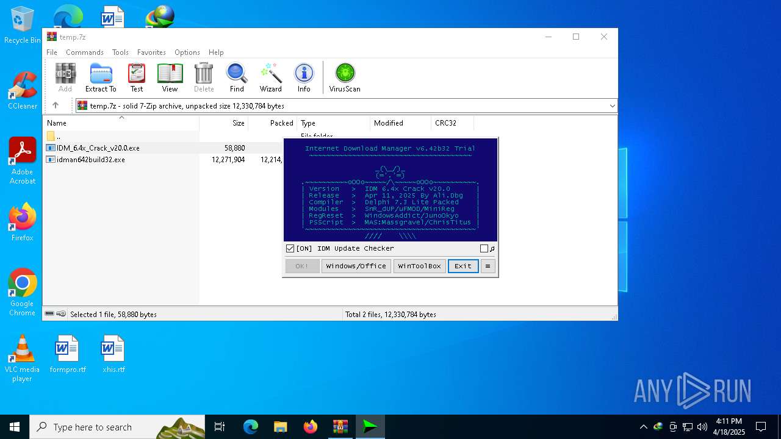Expand the archive path dropdown
Screen dimensions: 781x439
pyautogui.click(x=612, y=105)
